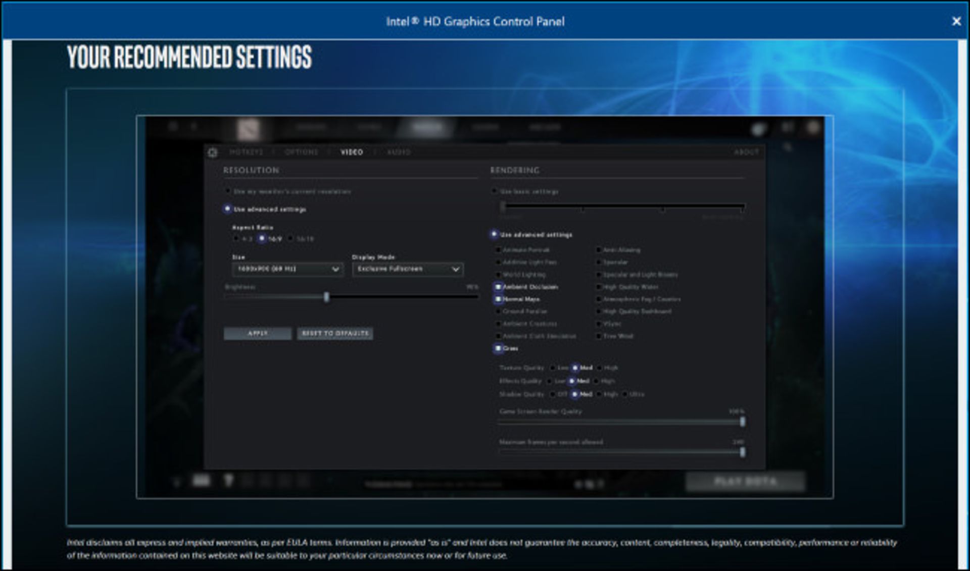
Task: Choose the 4:3 aspect ratio
Action: (236, 238)
